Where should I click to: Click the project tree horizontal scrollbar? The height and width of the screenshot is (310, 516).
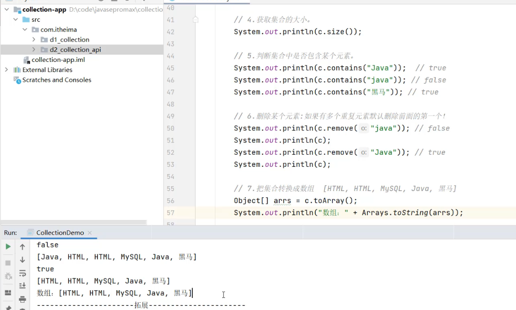(x=74, y=222)
